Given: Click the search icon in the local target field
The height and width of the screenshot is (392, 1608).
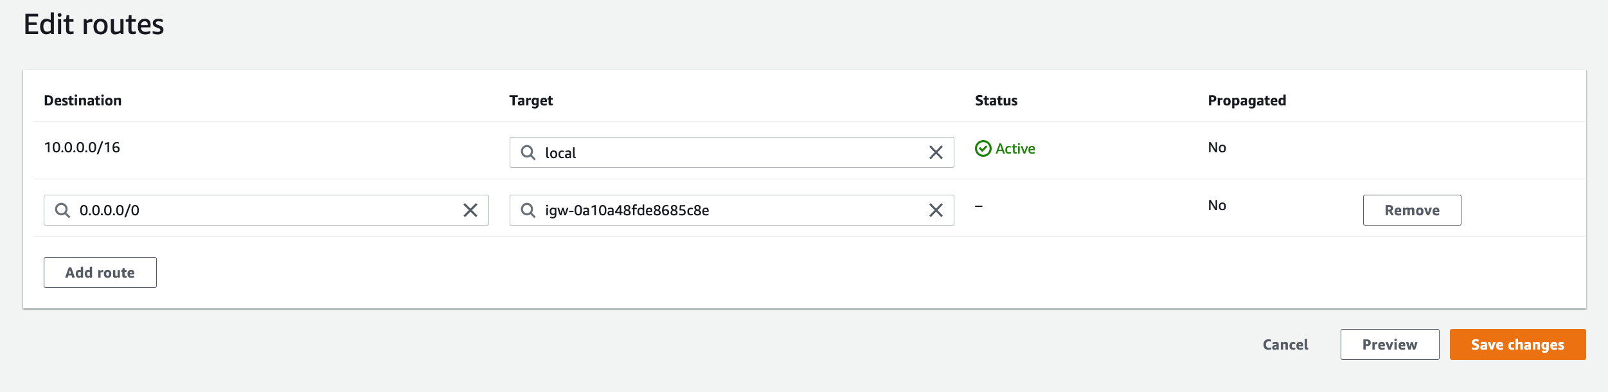Looking at the screenshot, I should pos(528,152).
